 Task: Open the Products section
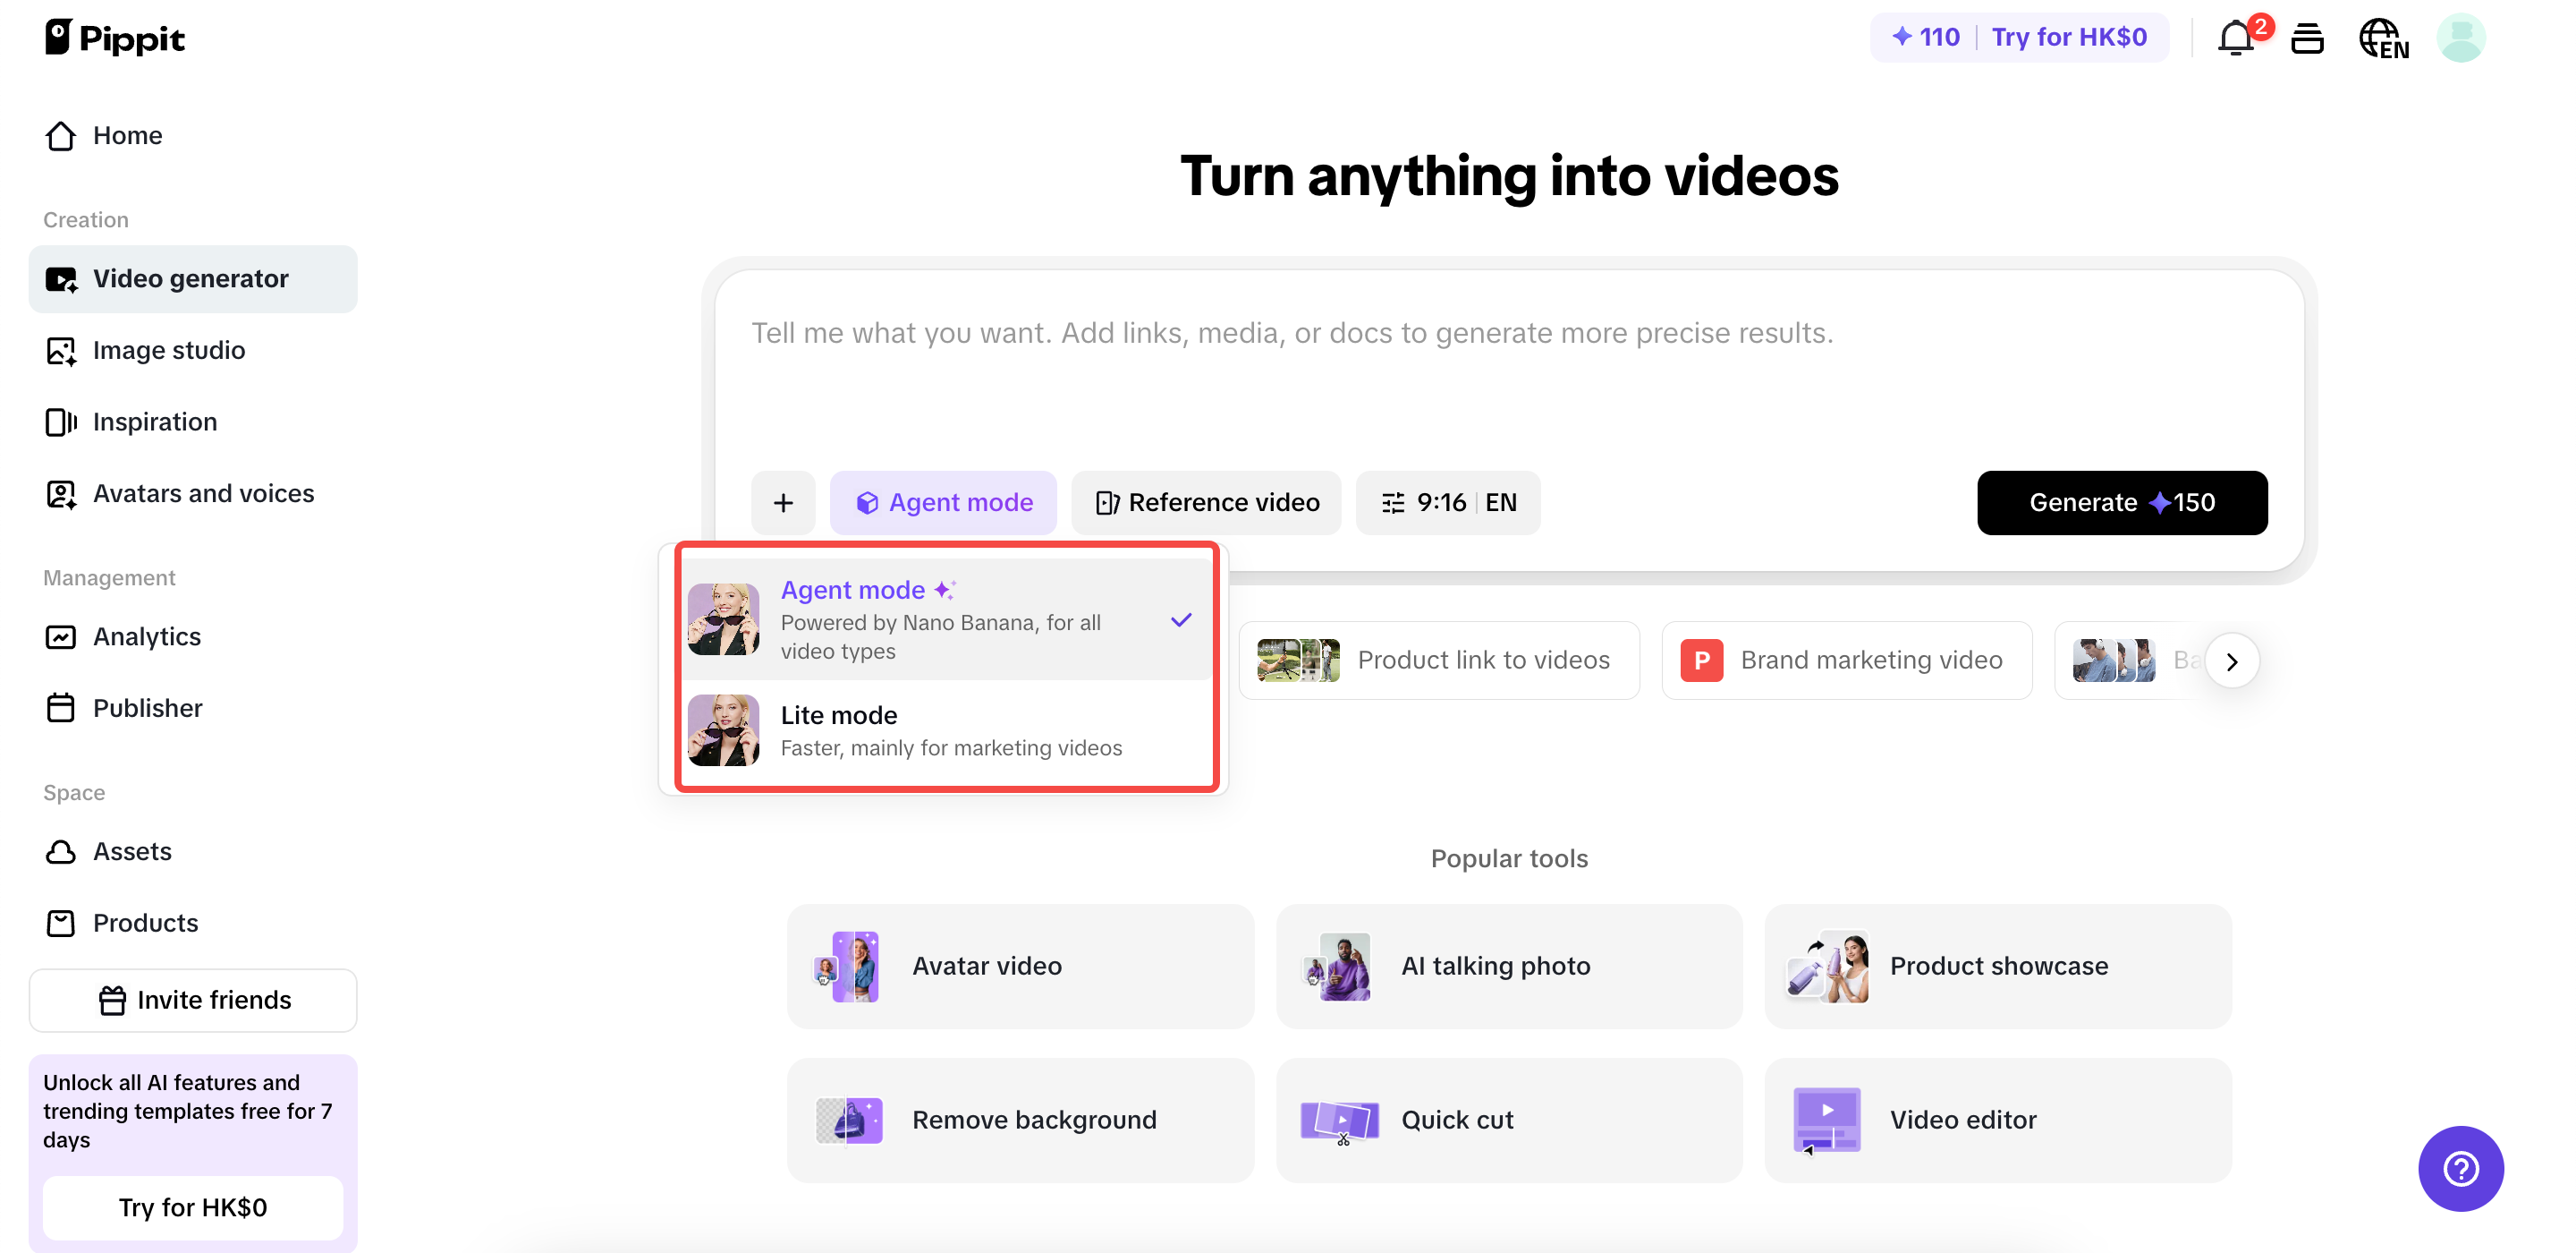tap(146, 923)
